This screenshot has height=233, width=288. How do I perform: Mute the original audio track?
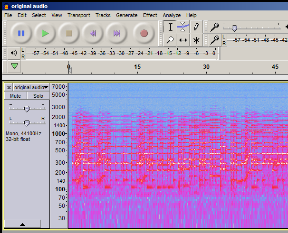(x=15, y=96)
